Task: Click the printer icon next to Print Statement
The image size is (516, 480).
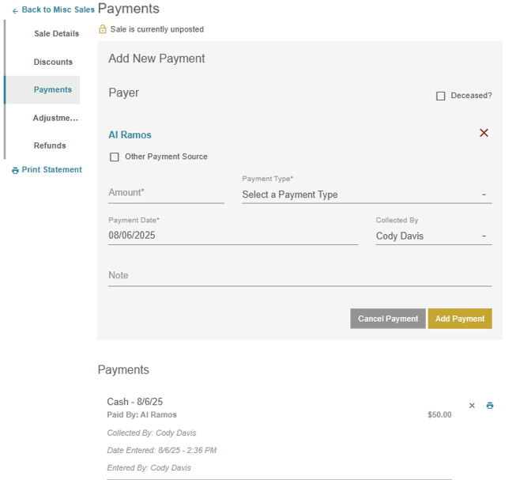Action: coord(15,170)
